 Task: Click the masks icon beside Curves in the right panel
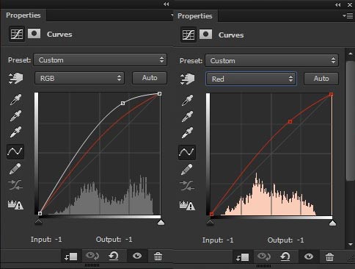click(x=205, y=35)
